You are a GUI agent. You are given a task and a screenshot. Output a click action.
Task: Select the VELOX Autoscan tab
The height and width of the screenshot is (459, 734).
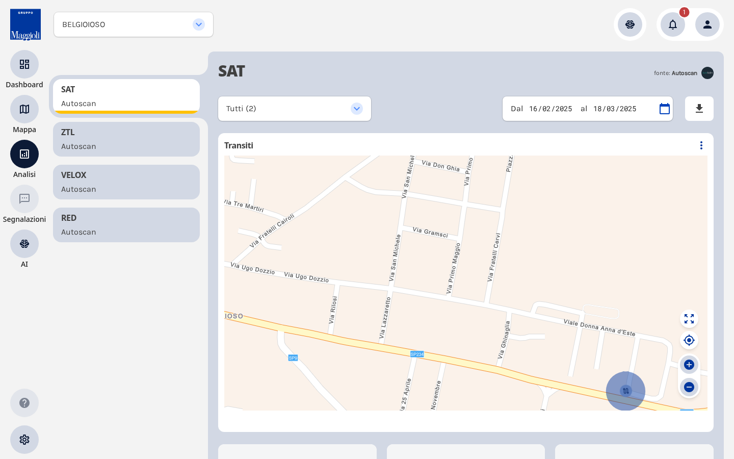point(126,182)
